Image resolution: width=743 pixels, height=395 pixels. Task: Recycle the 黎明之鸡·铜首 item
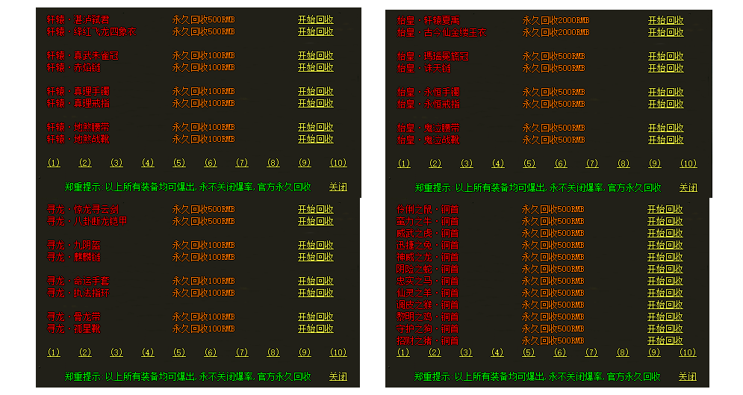(665, 317)
